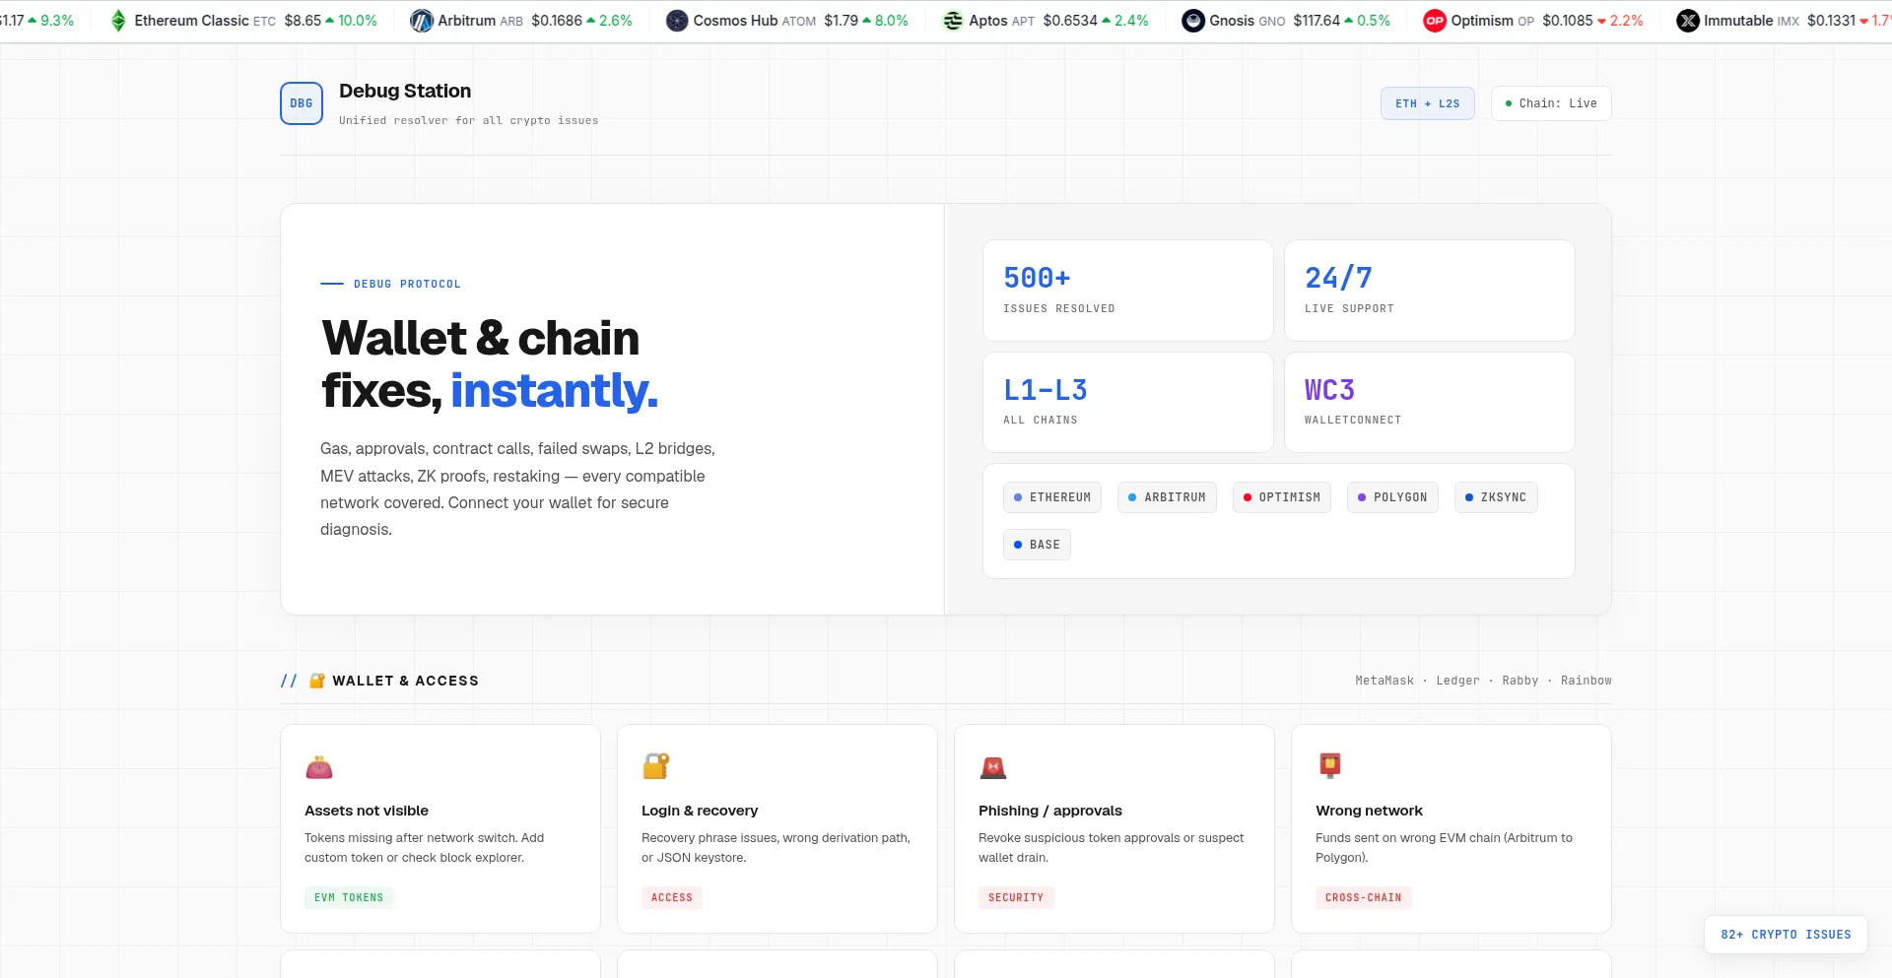Click the lock icon beside Wallet & Access heading
Screen dimensions: 1892x978
tap(316, 681)
